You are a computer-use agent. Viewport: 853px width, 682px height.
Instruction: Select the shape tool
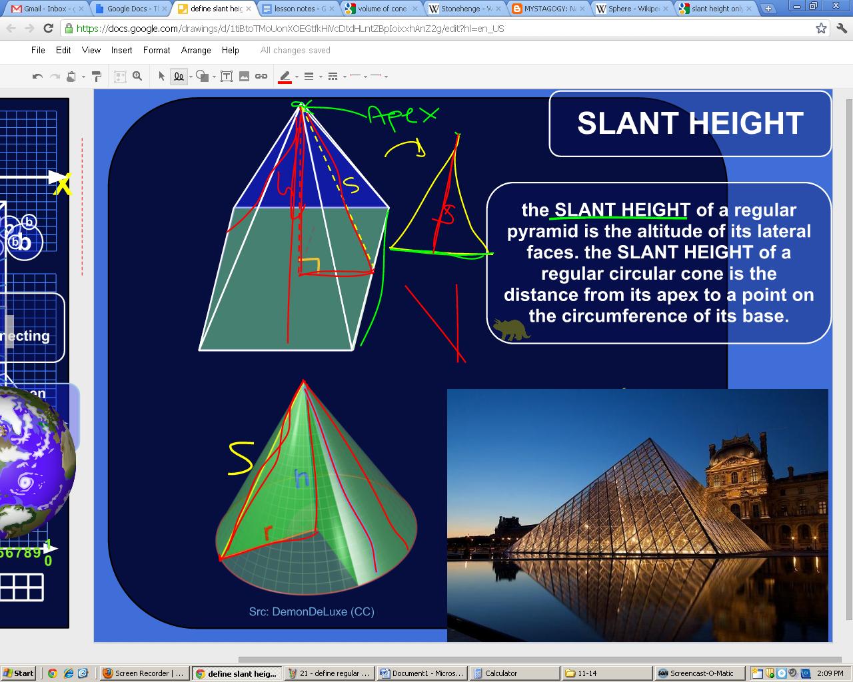click(x=203, y=77)
